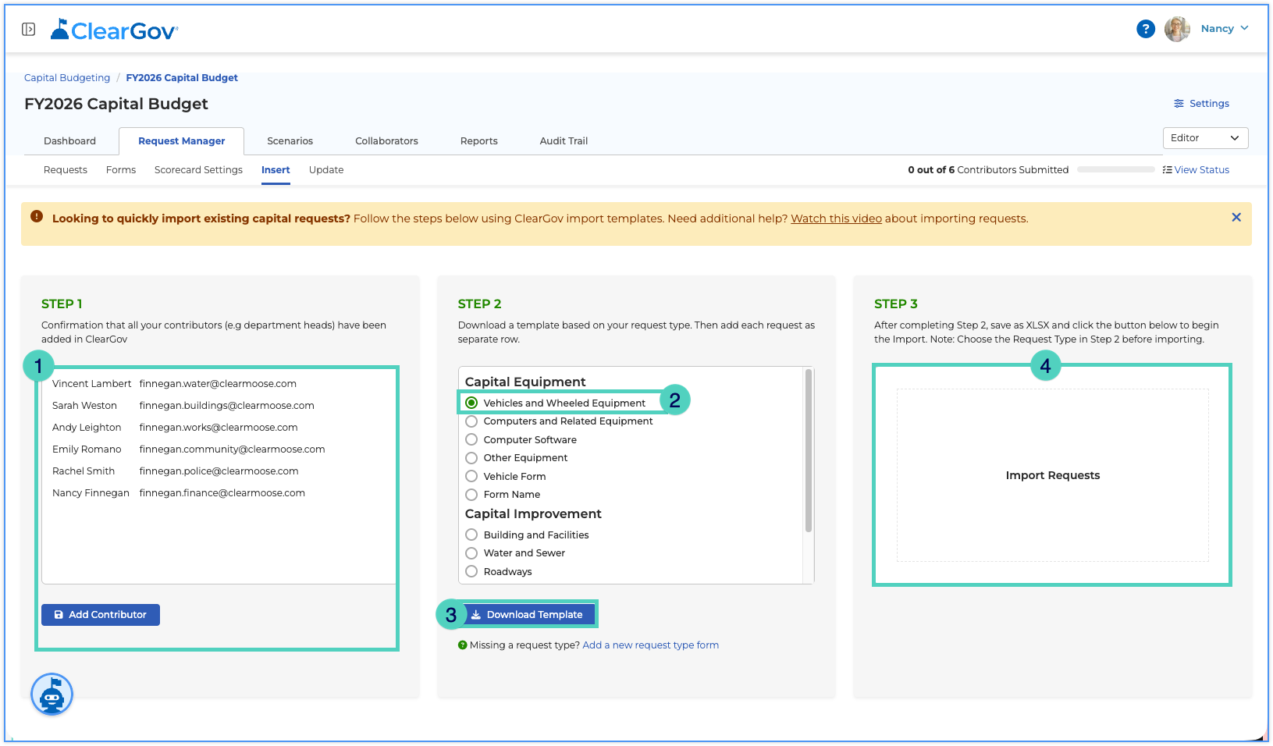Image resolution: width=1273 pixels, height=746 pixels.
Task: Open the help question mark icon
Action: click(x=1145, y=29)
